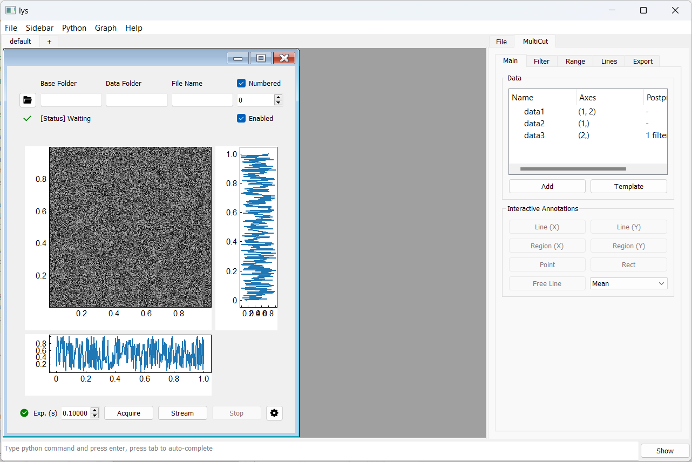
Task: Click the green checkmark status icon
Action: (28, 119)
